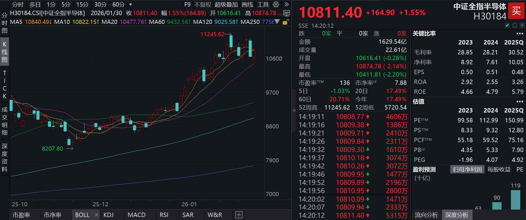The height and width of the screenshot is (220, 526).
Task: Open the 估值 section more options
Action: tap(520, 101)
